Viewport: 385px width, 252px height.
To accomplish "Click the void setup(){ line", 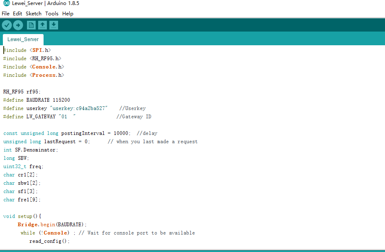I will click(x=22, y=216).
